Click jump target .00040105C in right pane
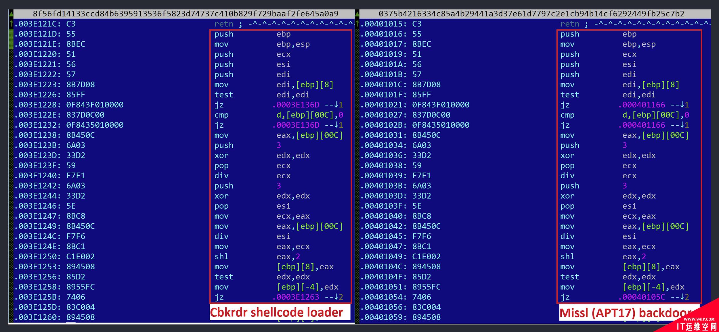This screenshot has width=719, height=332. click(x=642, y=297)
